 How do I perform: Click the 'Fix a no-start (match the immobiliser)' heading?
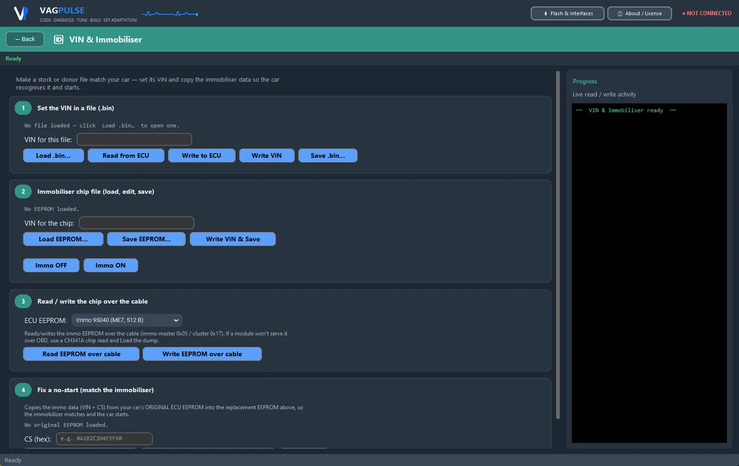coord(95,390)
